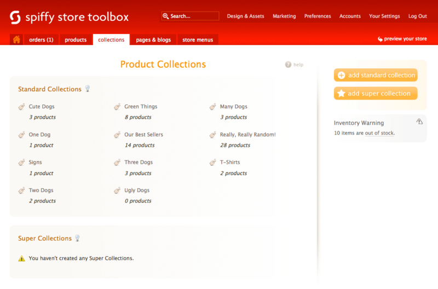Open the orders (1) tab
Image resolution: width=438 pixels, height=289 pixels.
(41, 40)
